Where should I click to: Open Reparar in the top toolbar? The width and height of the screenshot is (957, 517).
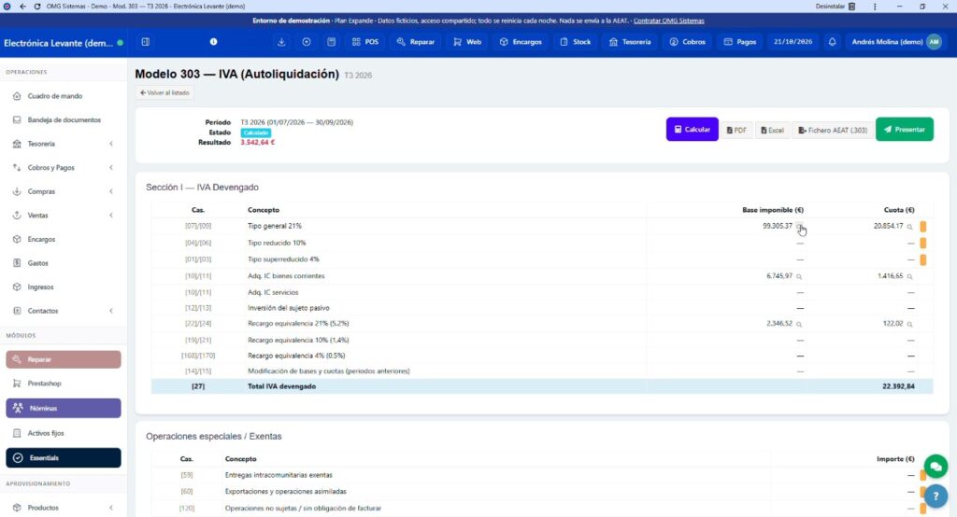(x=416, y=42)
